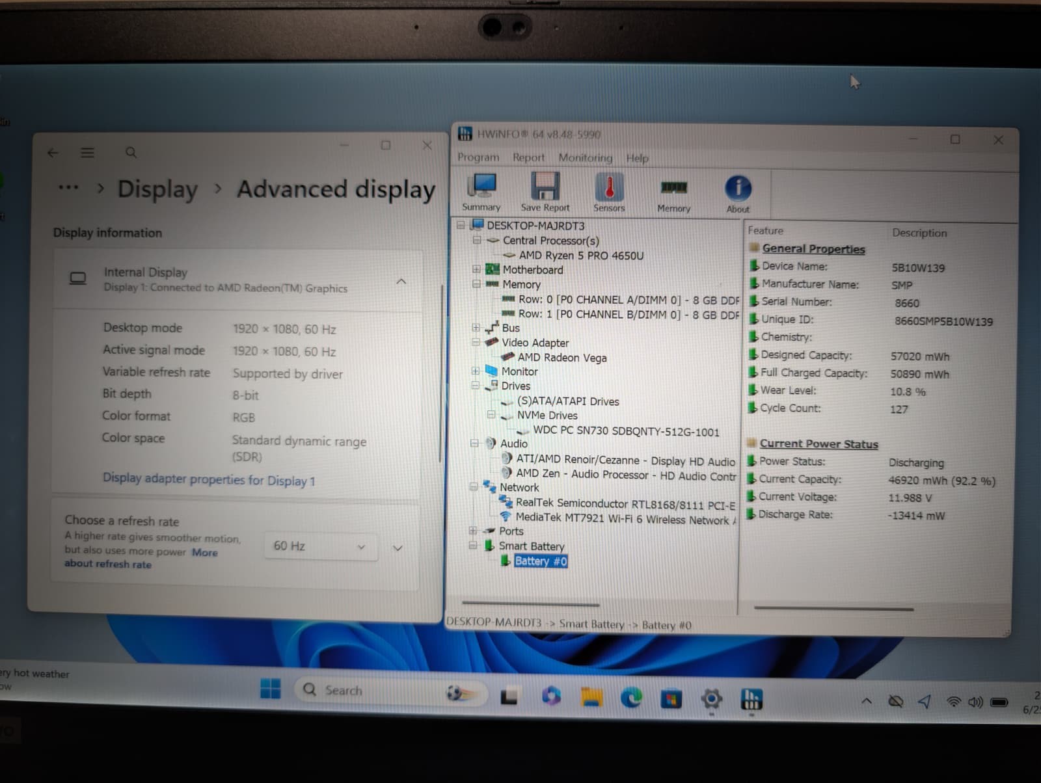Open Microsoft Edge from taskbar
Image resolution: width=1041 pixels, height=783 pixels.
tap(631, 698)
